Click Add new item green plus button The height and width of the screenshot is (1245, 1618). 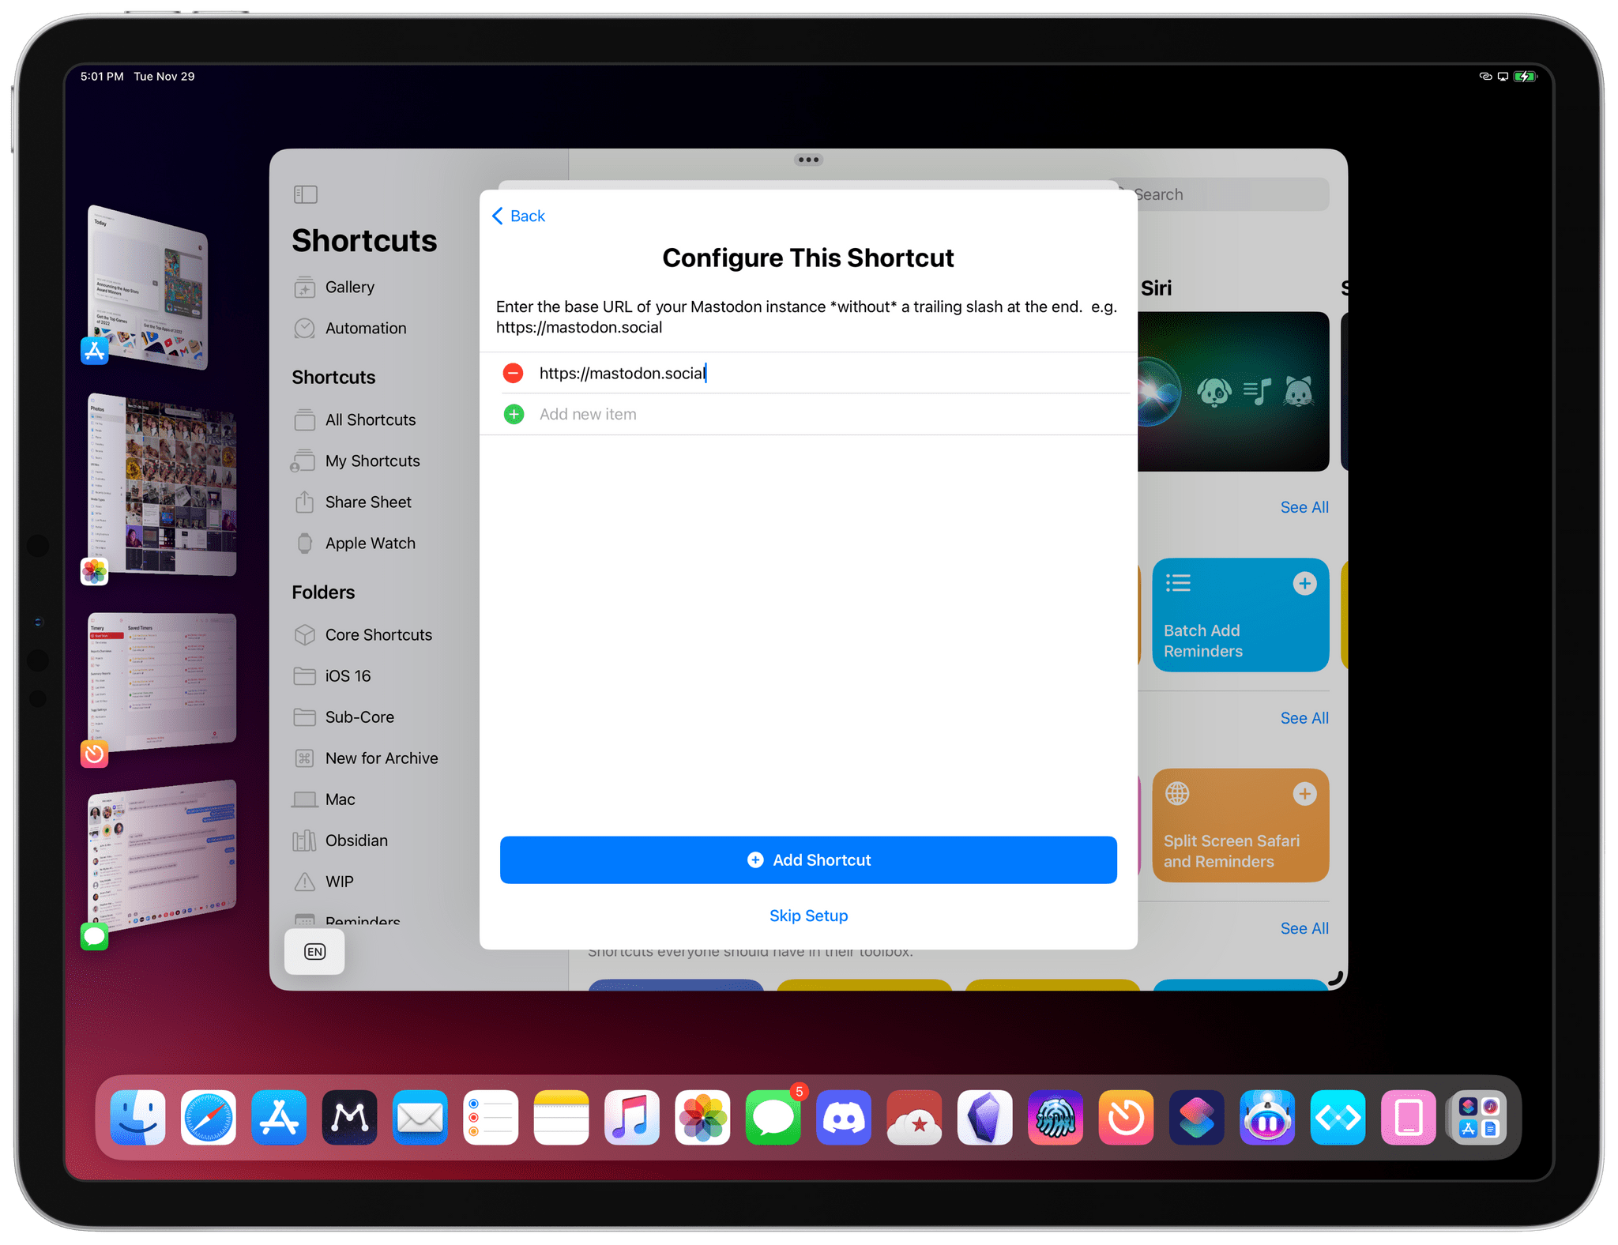511,413
